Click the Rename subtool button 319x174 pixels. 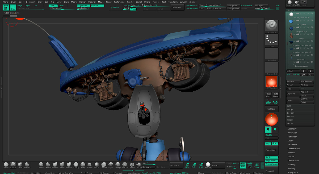(x=293, y=82)
